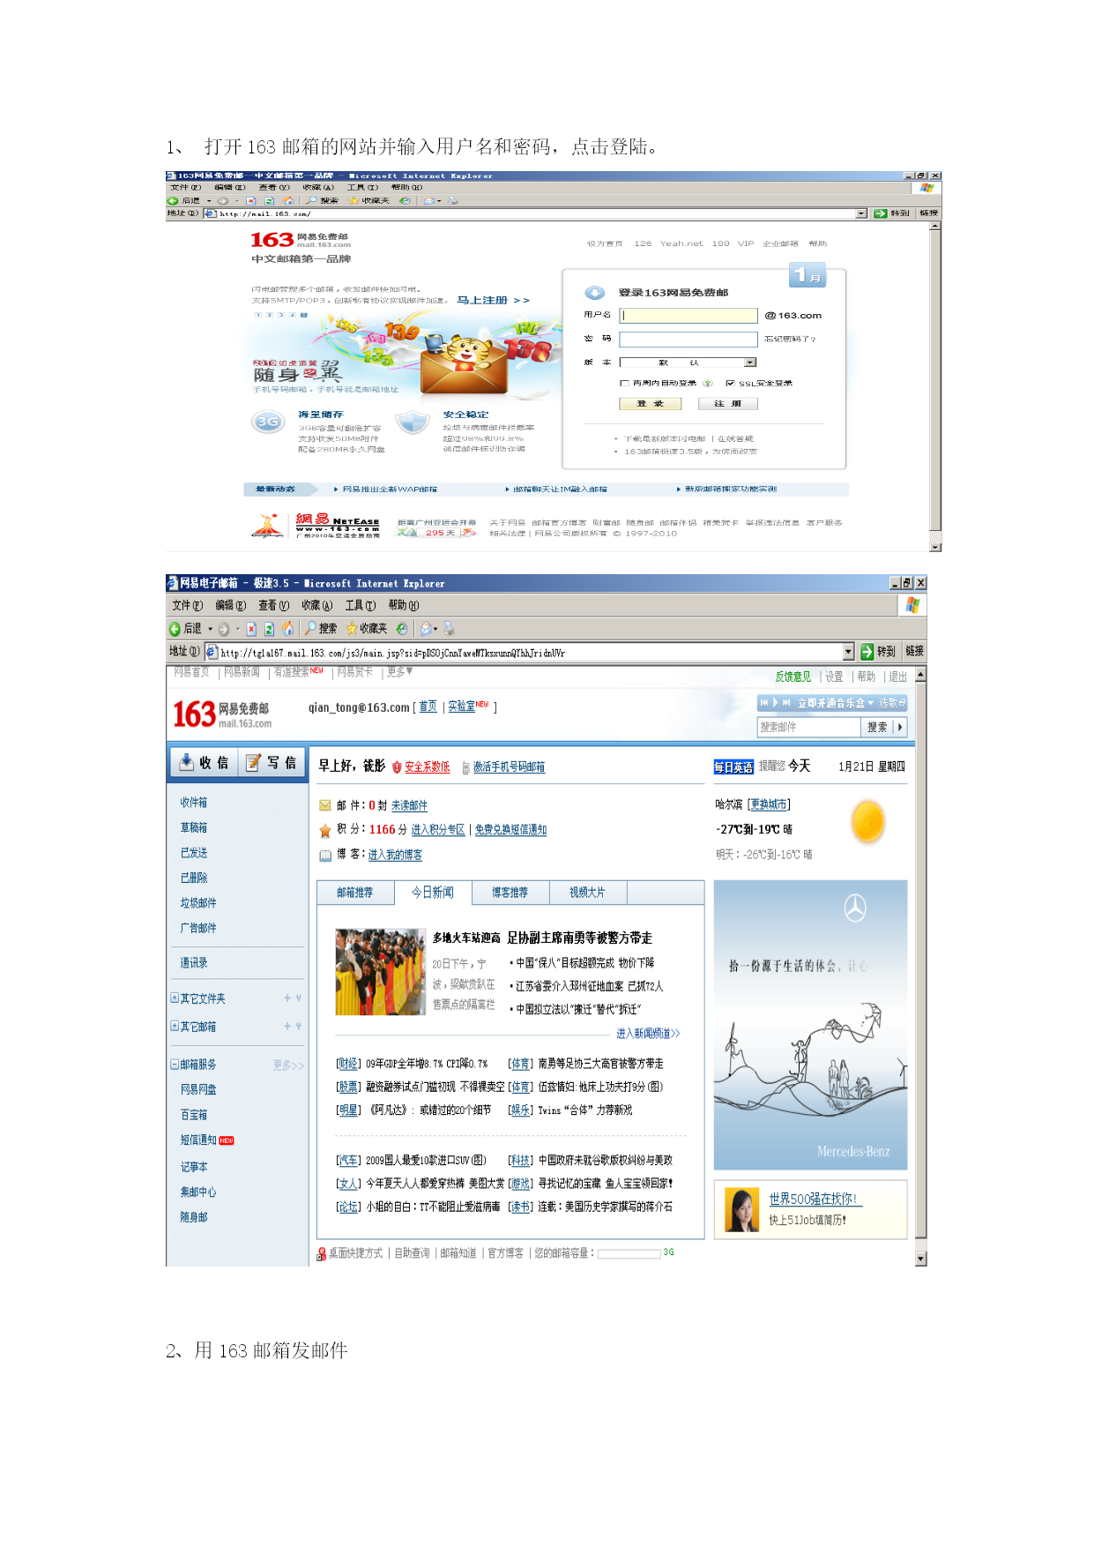Image resolution: width=1094 pixels, height=1547 pixels.
Task: Click the 未读邮件 link
Action: (409, 806)
